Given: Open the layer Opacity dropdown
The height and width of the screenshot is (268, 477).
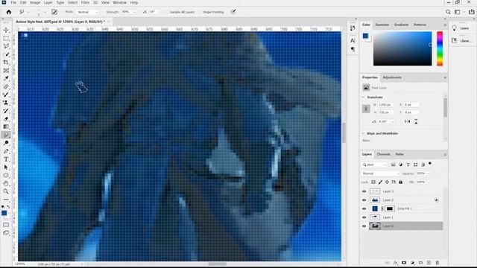Looking at the screenshot, I should 429,173.
